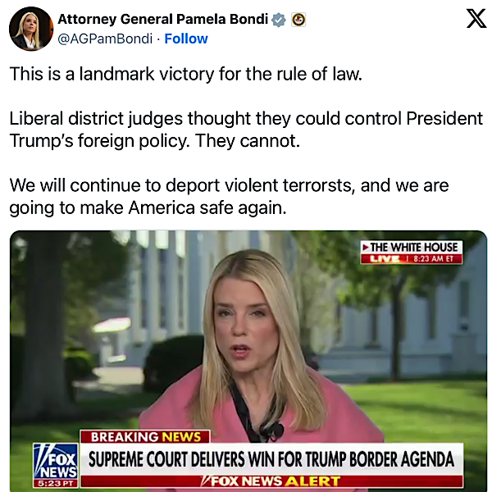Click the X logo to view on X
This screenshot has height=492, width=492.
pos(476,19)
